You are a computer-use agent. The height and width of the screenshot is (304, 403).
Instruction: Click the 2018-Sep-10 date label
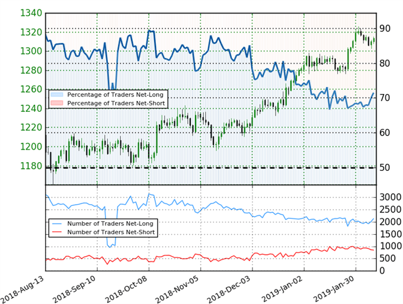tap(74, 290)
